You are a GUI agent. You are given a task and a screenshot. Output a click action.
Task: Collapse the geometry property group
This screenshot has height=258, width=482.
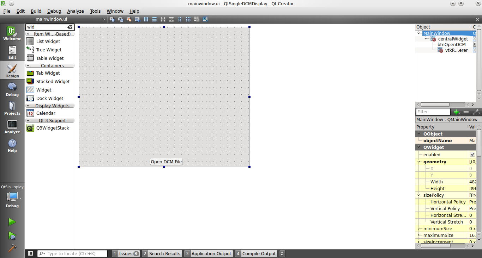(419, 162)
